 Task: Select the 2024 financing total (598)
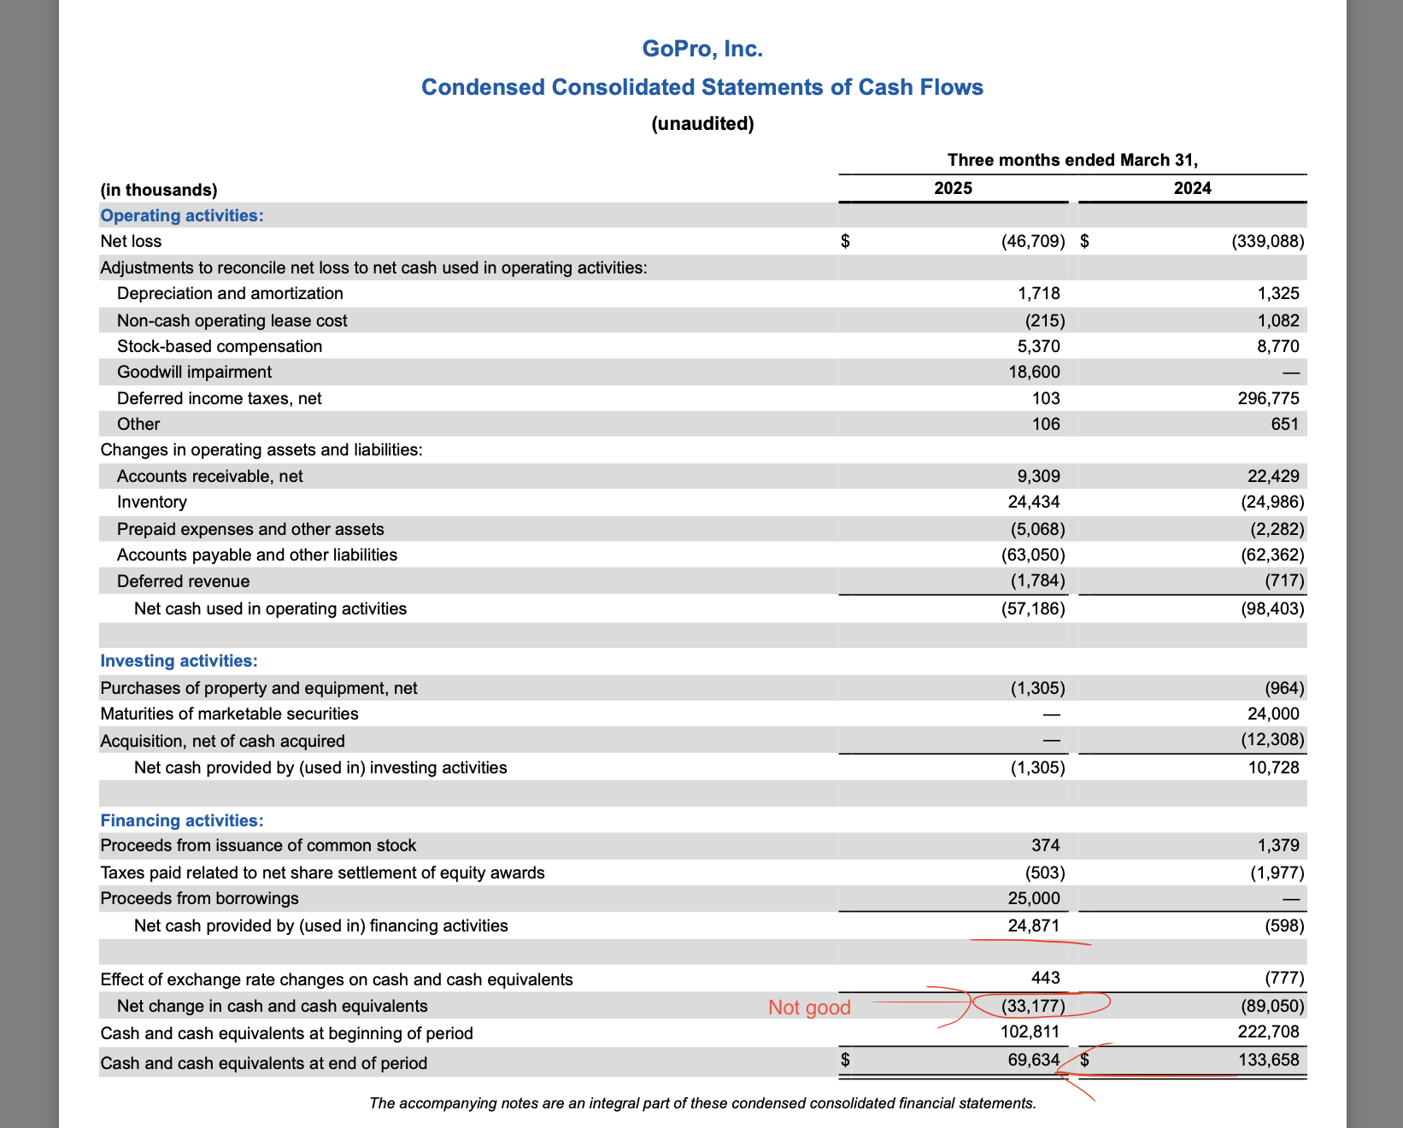click(x=1284, y=925)
